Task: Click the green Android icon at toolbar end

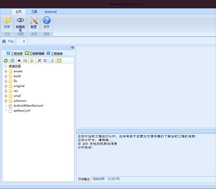Action: click(59, 61)
